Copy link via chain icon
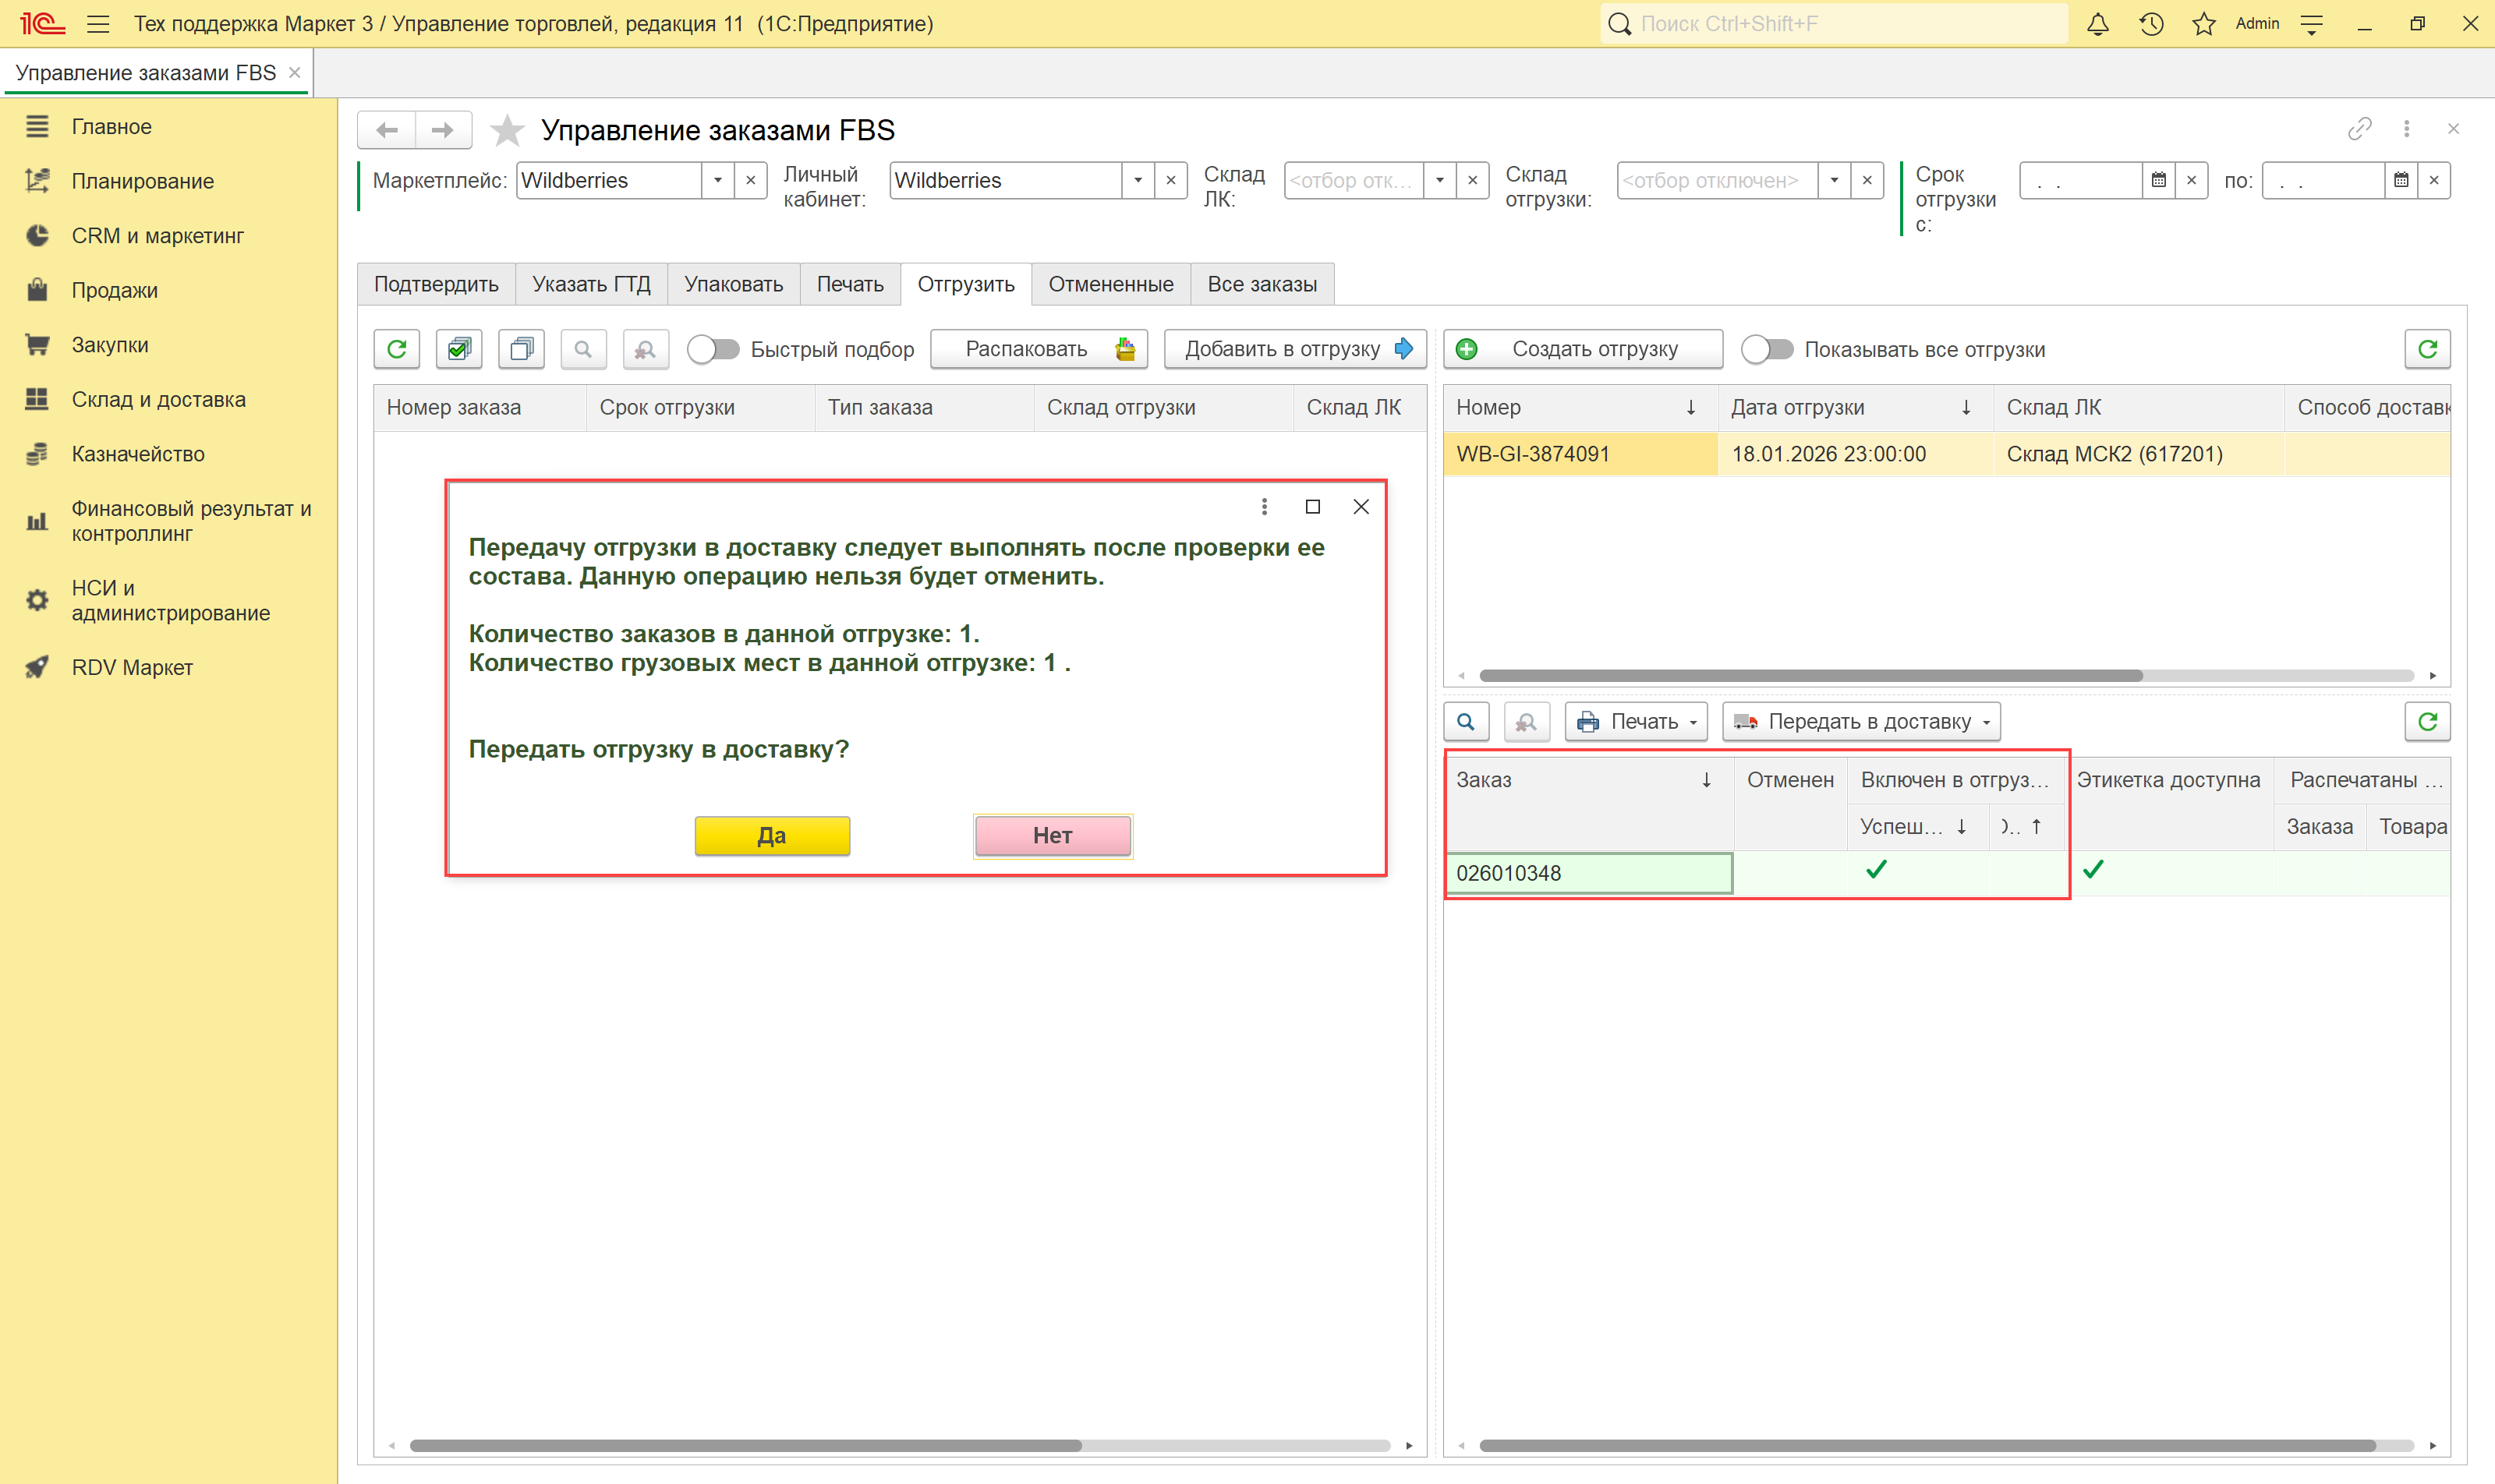This screenshot has height=1484, width=2495. click(2359, 129)
